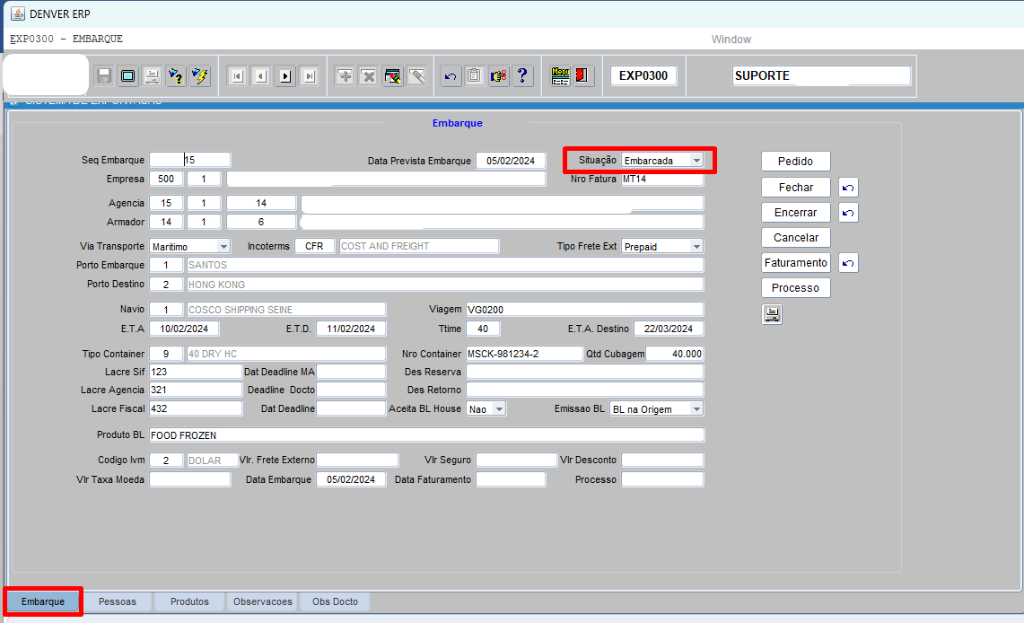Click the Qtd Cubagem field
The height and width of the screenshot is (623, 1024).
675,354
